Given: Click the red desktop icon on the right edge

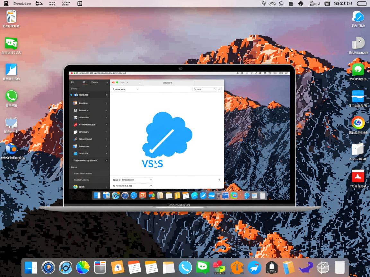Looking at the screenshot, I should 358,175.
